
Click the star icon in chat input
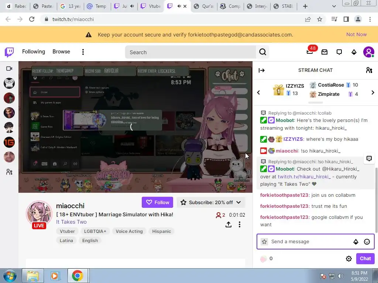point(264,242)
